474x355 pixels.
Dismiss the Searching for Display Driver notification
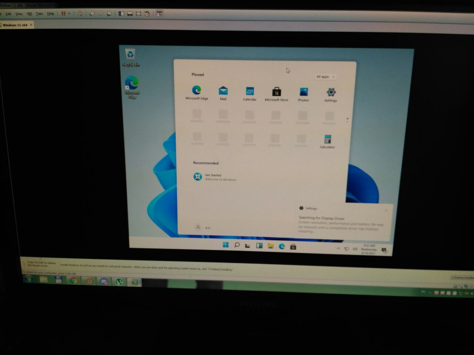click(386, 210)
